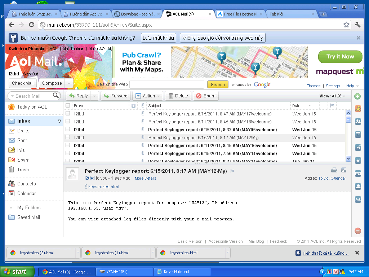Viewport: 369px width, 277px height.
Task: Switch to the Hướng dẫn Acc vip tab
Action: (x=86, y=14)
